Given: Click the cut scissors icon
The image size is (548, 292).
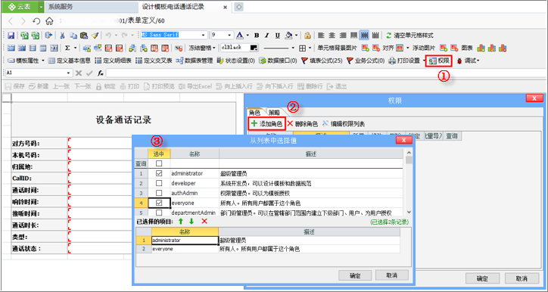Looking at the screenshot, I should coord(62,36).
